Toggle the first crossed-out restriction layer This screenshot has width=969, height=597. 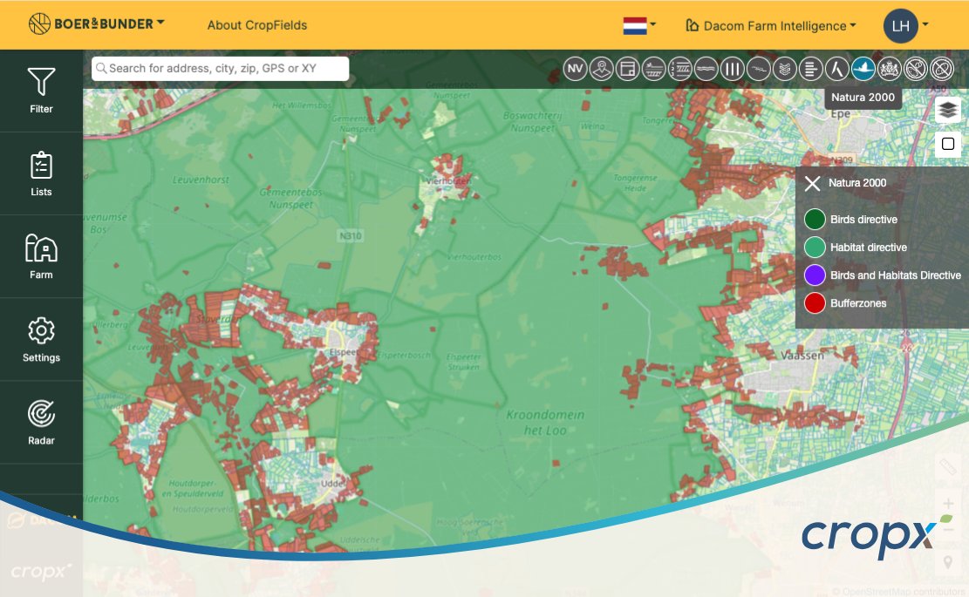point(915,69)
